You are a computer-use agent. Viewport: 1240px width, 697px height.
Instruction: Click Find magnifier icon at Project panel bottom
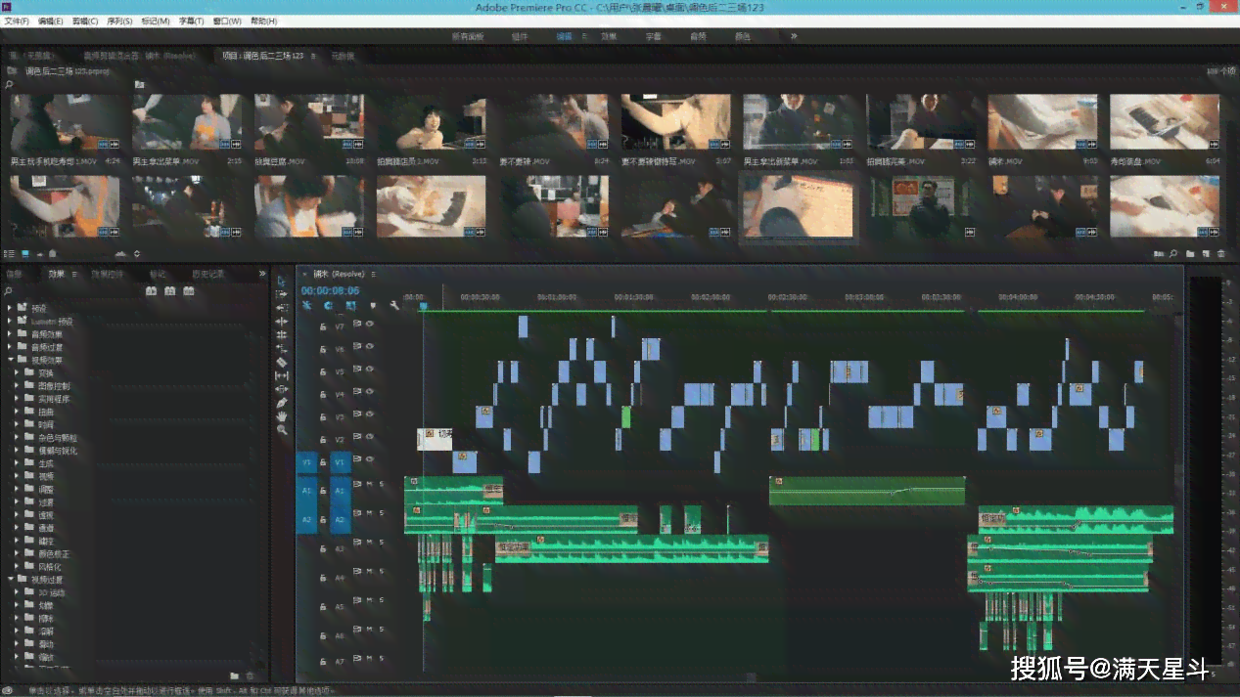[x=1173, y=253]
